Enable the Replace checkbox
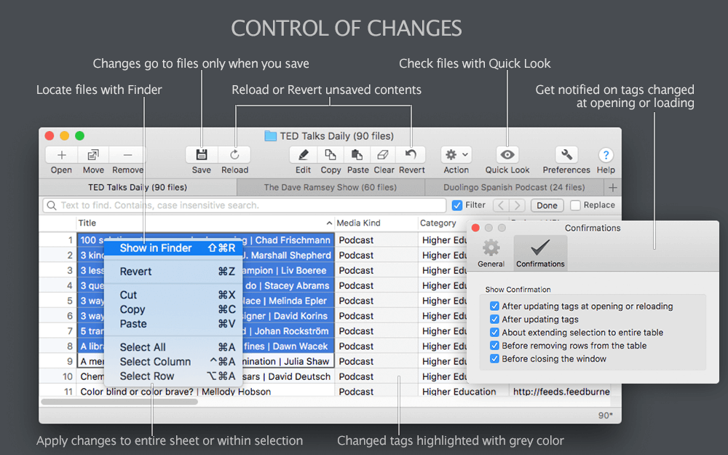 tap(575, 205)
